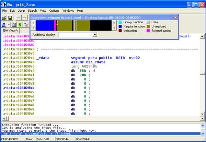The width and height of the screenshot is (206, 142).
Task: Click the black region in the navigator bar
Action: coord(101,25)
